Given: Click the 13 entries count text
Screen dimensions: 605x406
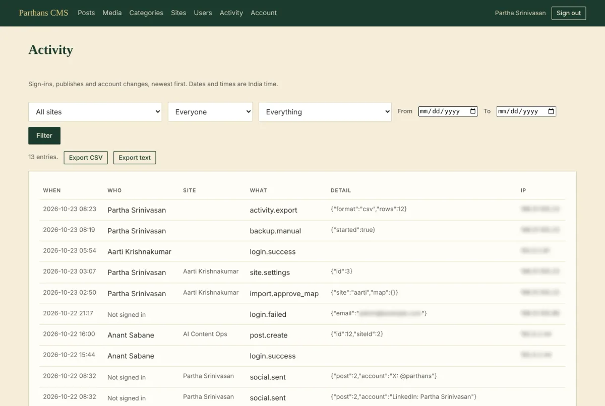Looking at the screenshot, I should [43, 157].
